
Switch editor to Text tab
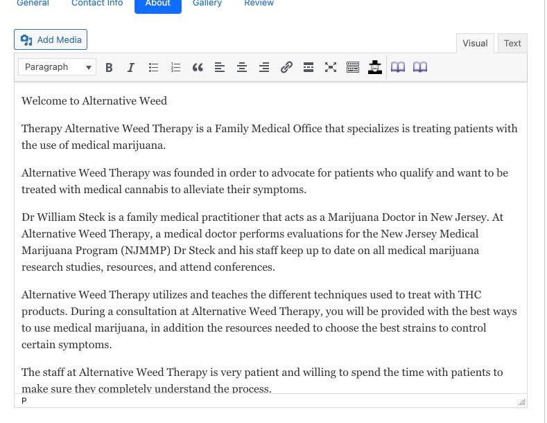[512, 44]
